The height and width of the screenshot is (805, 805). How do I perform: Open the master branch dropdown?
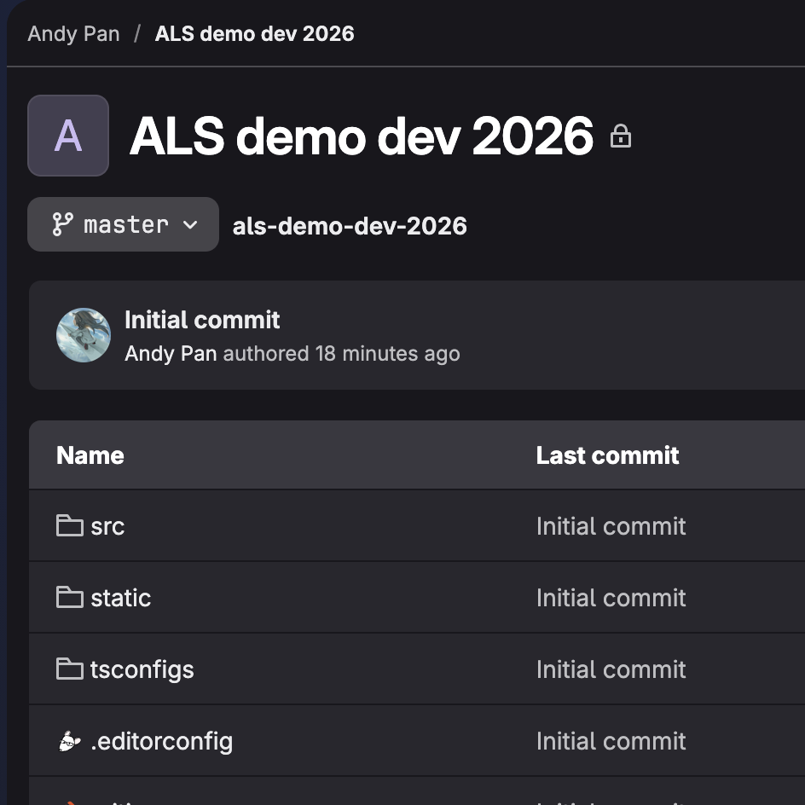[x=123, y=224]
